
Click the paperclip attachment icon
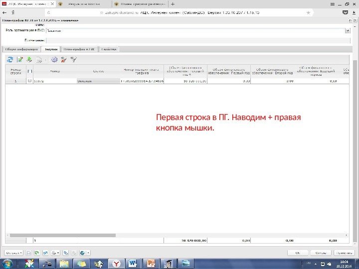(x=66, y=253)
